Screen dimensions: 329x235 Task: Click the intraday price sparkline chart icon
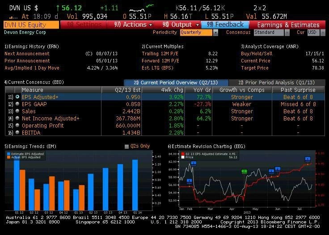coord(141,8)
